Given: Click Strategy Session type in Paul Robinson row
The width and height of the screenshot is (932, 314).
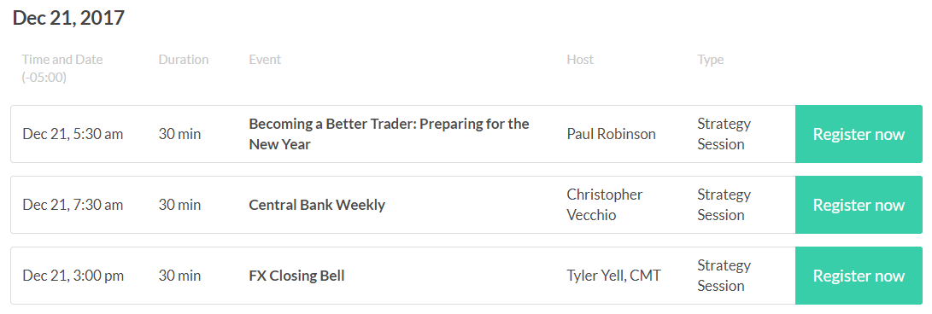Looking at the screenshot, I should point(724,134).
